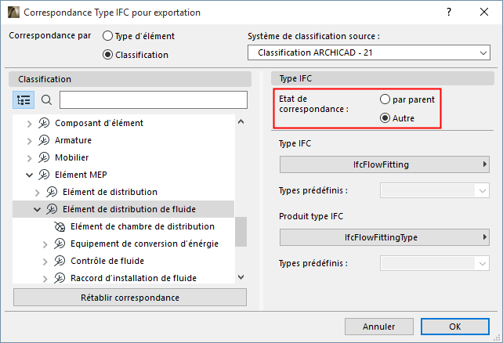Click the classification list vertical scrollbar
Screen dimensions: 503x343
(x=241, y=232)
